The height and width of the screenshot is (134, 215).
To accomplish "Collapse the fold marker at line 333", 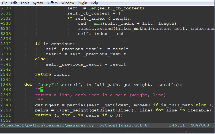I will [x=2, y=24].
